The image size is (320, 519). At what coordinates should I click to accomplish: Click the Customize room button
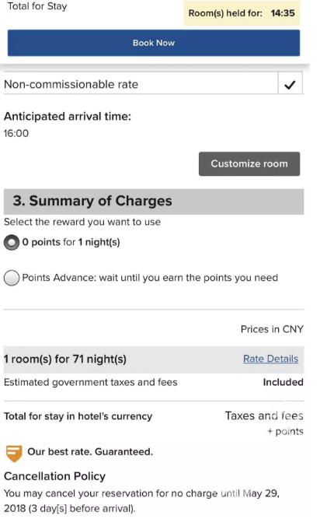pyautogui.click(x=249, y=164)
